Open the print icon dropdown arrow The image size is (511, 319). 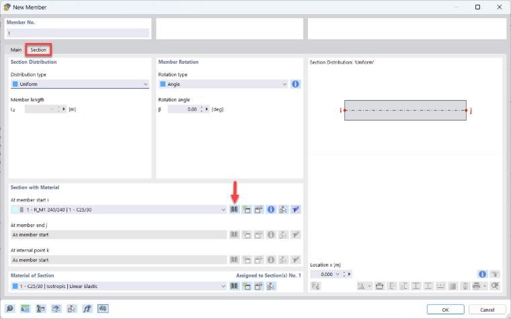[x=485, y=286]
